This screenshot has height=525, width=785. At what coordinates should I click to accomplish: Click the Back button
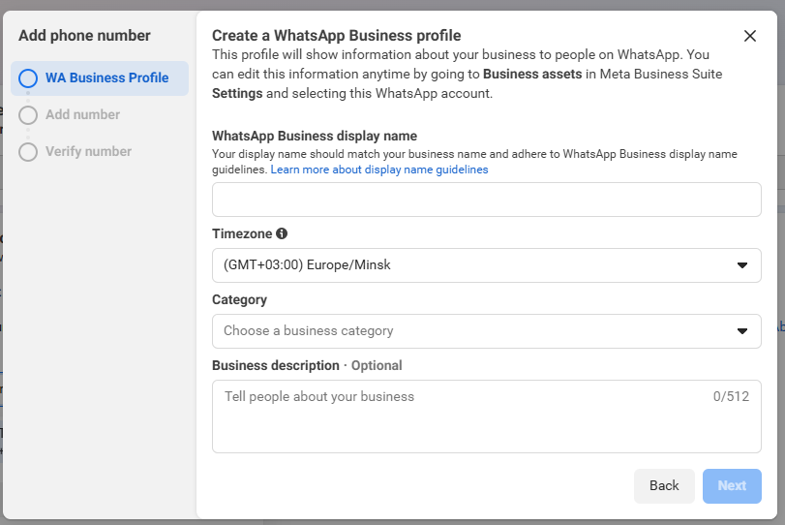[664, 486]
